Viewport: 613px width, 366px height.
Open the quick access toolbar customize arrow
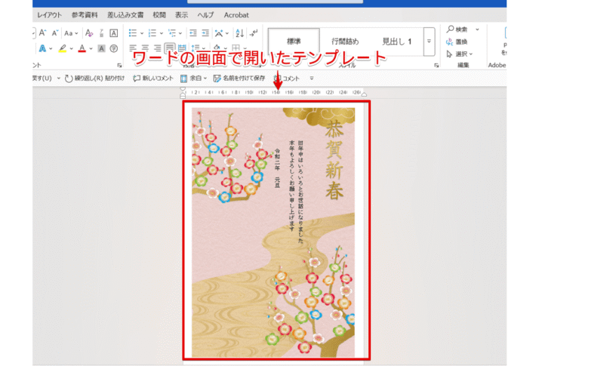[x=312, y=78]
